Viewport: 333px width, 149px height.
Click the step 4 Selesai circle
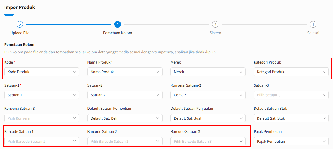tap(313, 24)
